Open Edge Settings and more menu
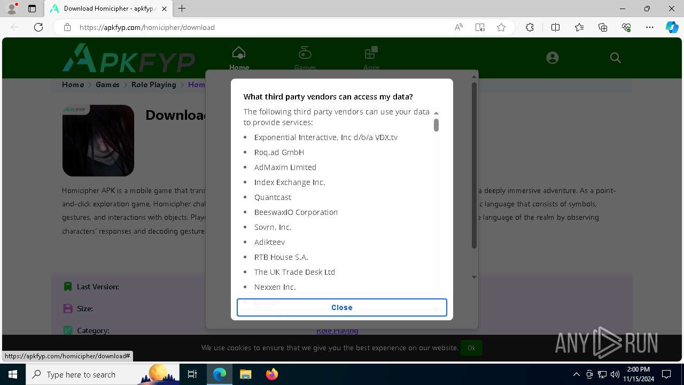 coord(650,27)
